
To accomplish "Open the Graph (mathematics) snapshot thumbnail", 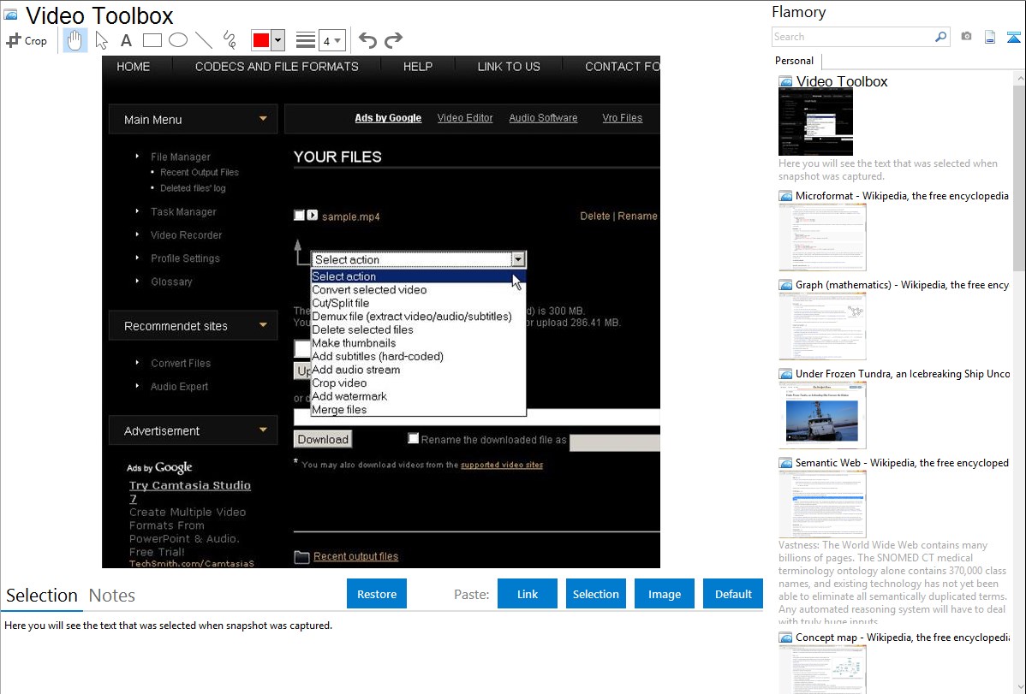I will [x=822, y=326].
